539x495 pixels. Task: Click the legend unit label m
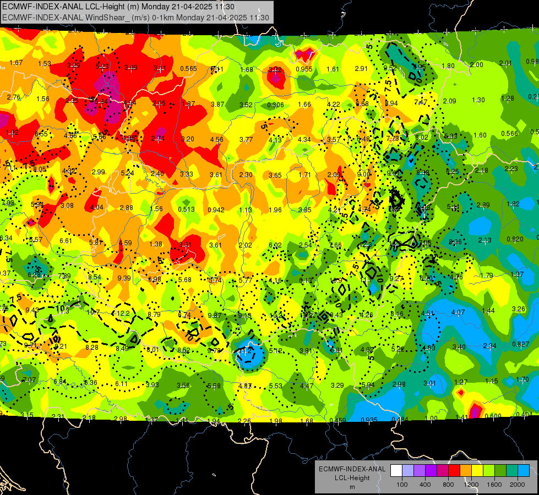tap(352, 487)
